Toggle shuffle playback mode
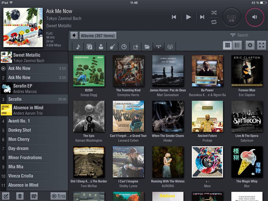This screenshot has width=268, height=201. point(214,13)
